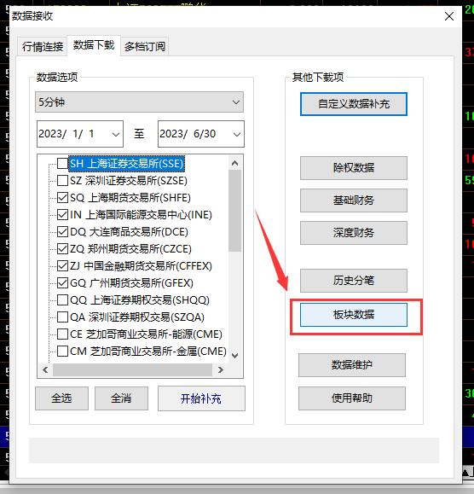Image resolution: width=474 pixels, height=494 pixels.
Task: Open 使用帮助 help
Action: tap(352, 398)
